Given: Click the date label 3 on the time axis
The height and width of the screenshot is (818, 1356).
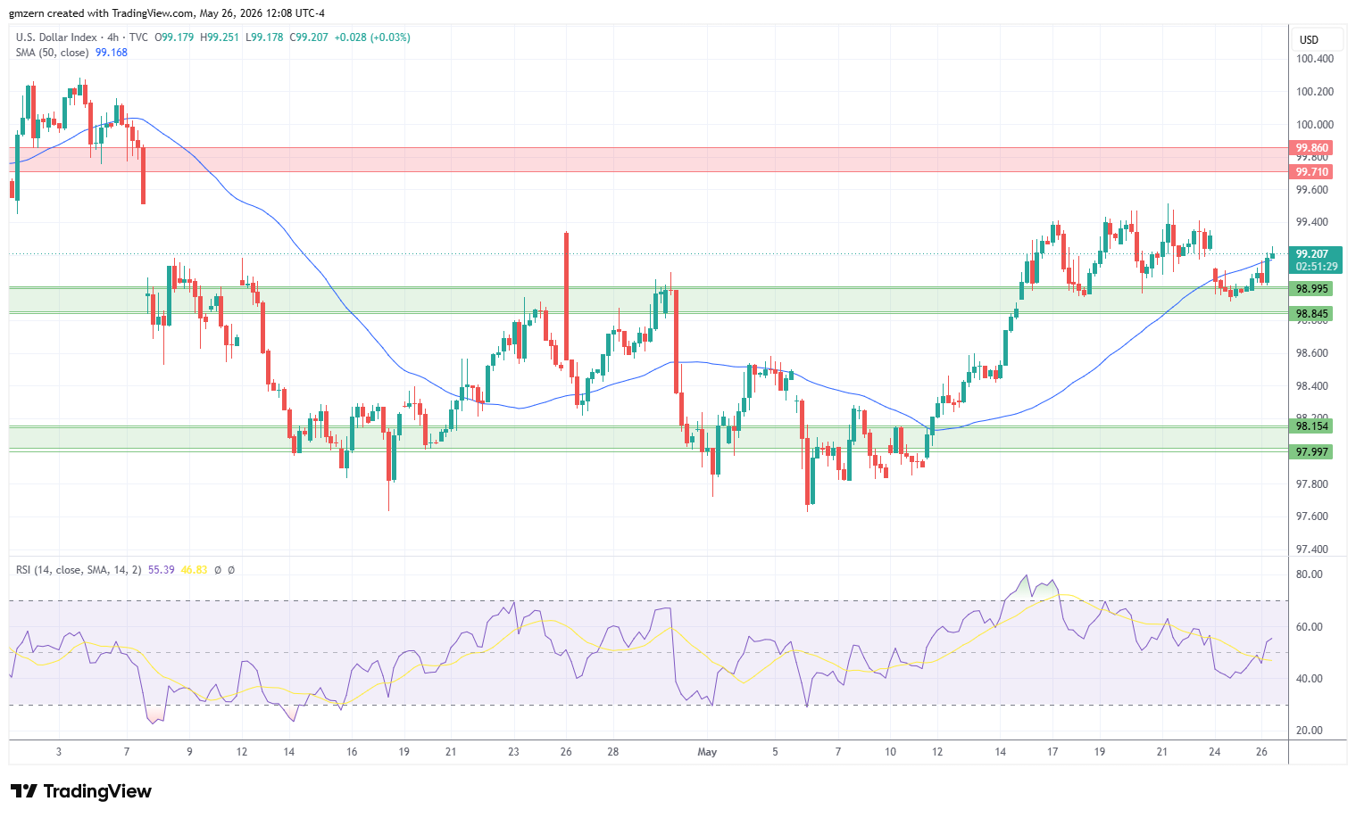Looking at the screenshot, I should click(x=59, y=752).
